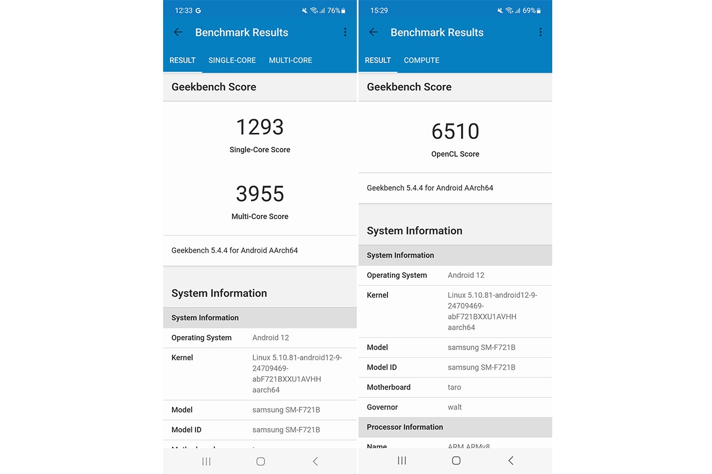
Task: Tap the 12:33 clock time
Action: (x=183, y=11)
